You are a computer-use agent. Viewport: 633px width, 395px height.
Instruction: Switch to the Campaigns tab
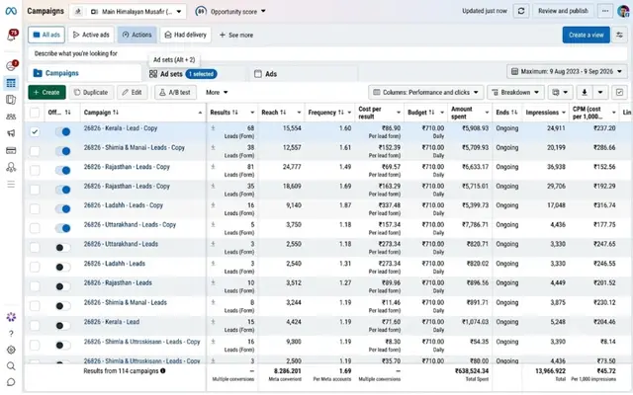point(85,73)
